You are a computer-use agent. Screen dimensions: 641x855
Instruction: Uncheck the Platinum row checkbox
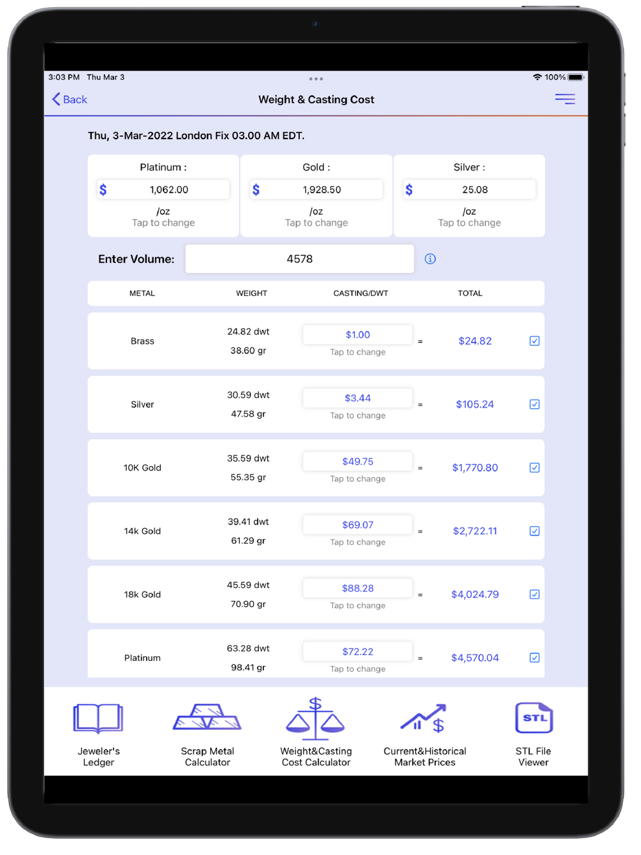coord(535,658)
